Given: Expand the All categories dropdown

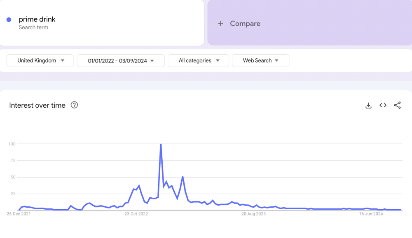Looking at the screenshot, I should (x=199, y=60).
